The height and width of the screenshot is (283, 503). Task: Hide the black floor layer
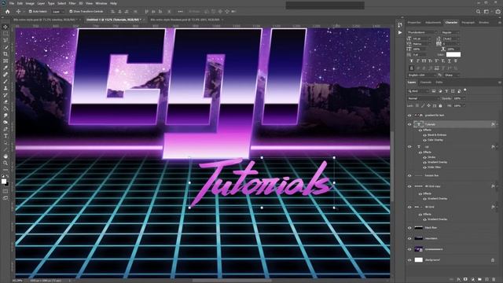[409, 228]
